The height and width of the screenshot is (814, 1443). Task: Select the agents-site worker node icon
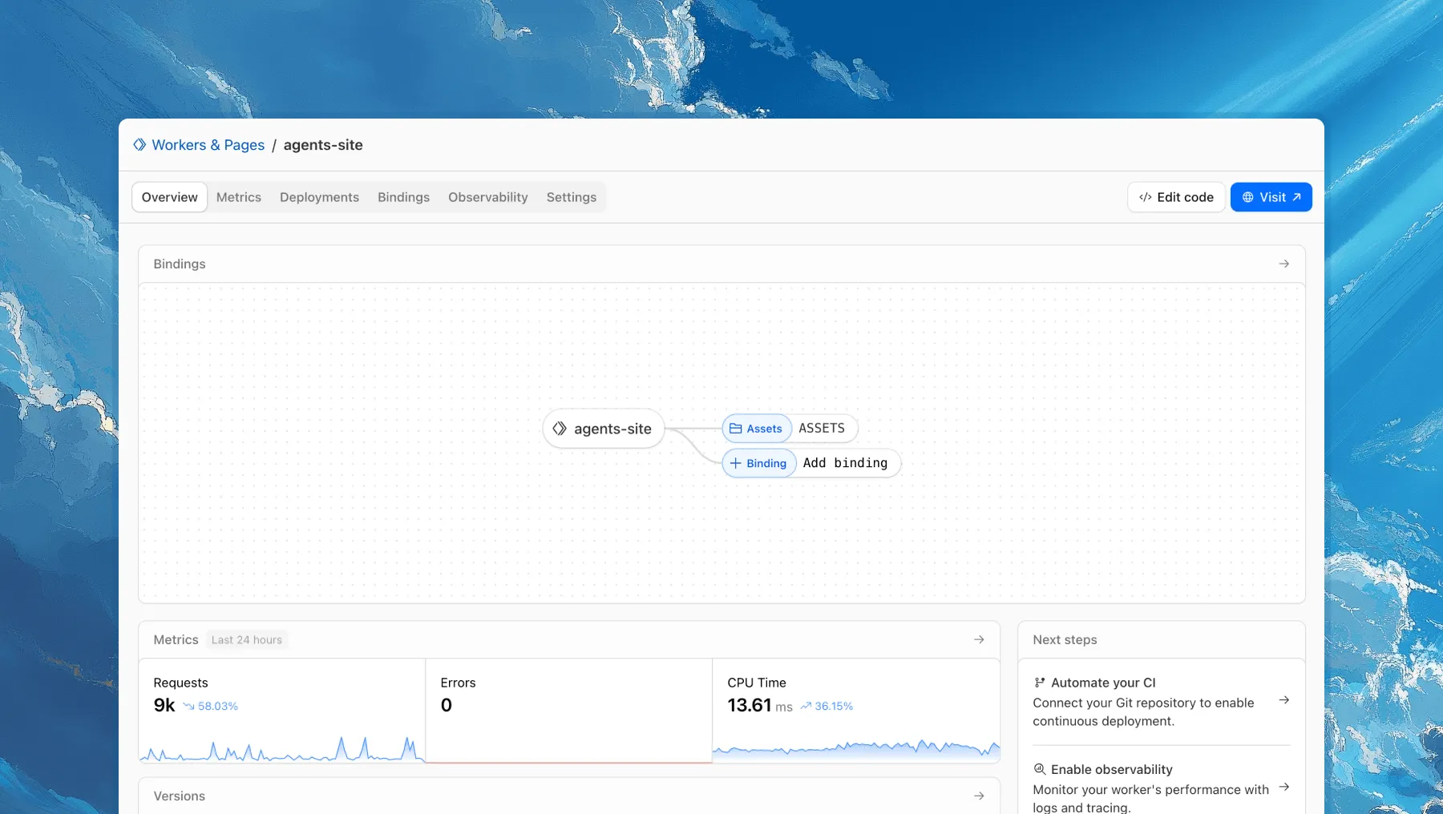[x=560, y=429]
